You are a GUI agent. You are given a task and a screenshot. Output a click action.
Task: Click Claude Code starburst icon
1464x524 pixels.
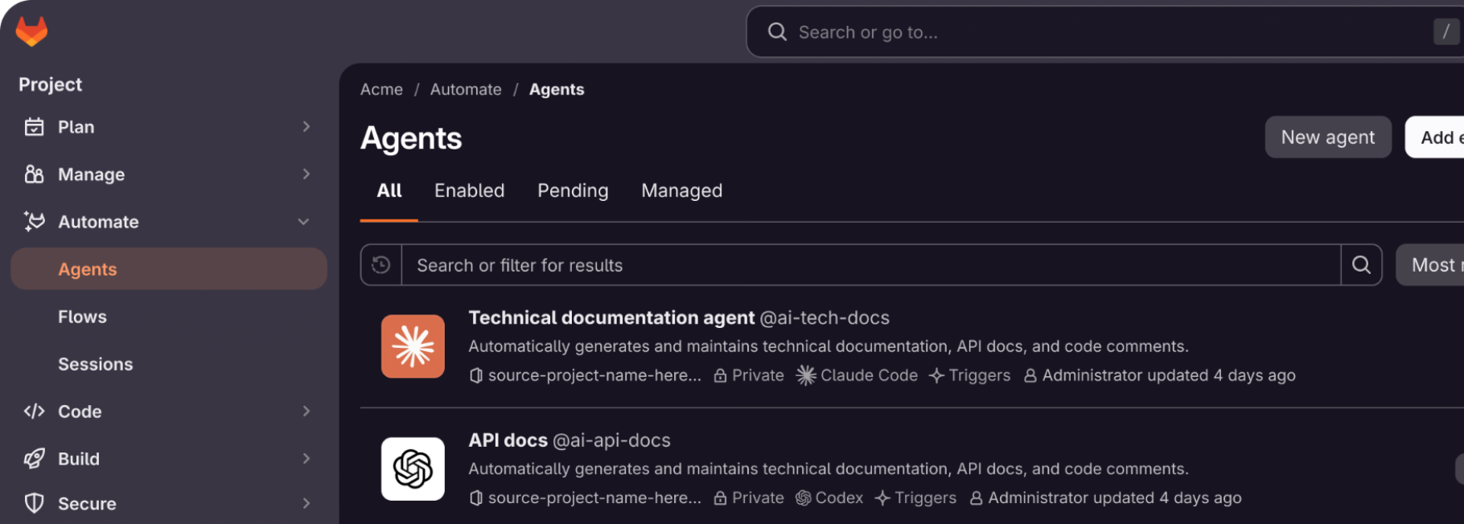click(x=806, y=375)
